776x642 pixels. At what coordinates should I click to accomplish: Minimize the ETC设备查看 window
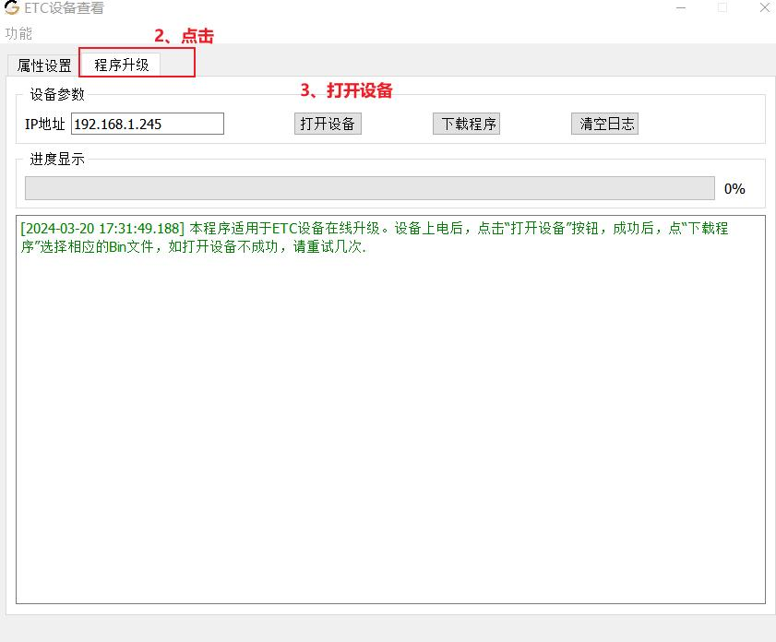pyautogui.click(x=681, y=8)
